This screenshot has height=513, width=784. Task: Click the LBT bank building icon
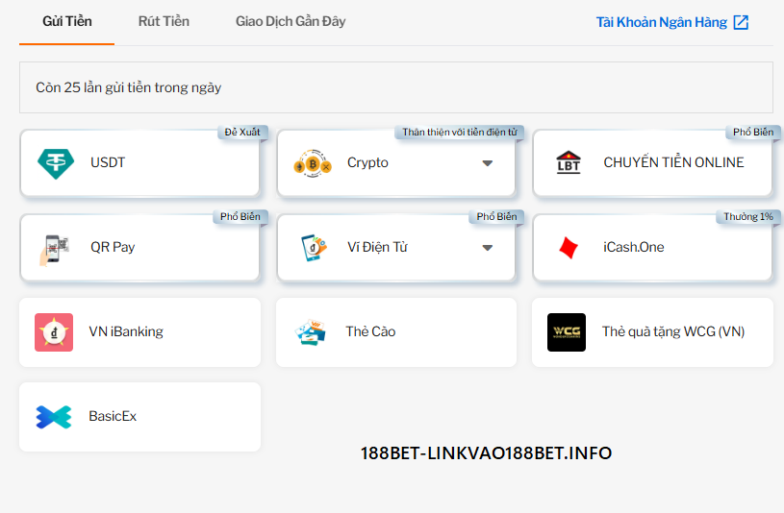tap(569, 163)
